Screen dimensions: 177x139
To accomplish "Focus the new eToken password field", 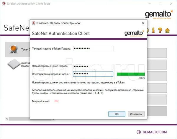I will pyautogui.click(x=93, y=66).
